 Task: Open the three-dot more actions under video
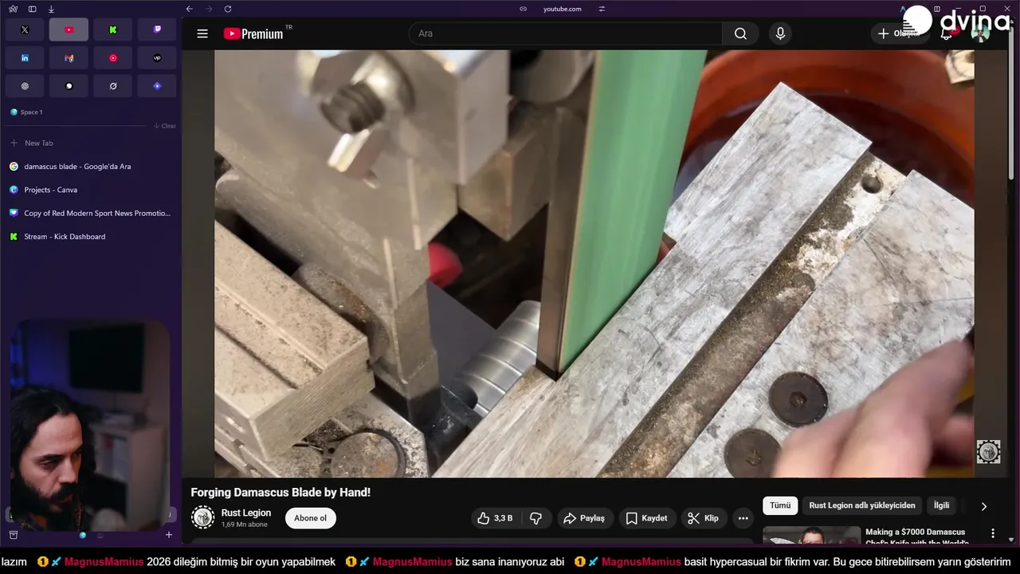[743, 518]
